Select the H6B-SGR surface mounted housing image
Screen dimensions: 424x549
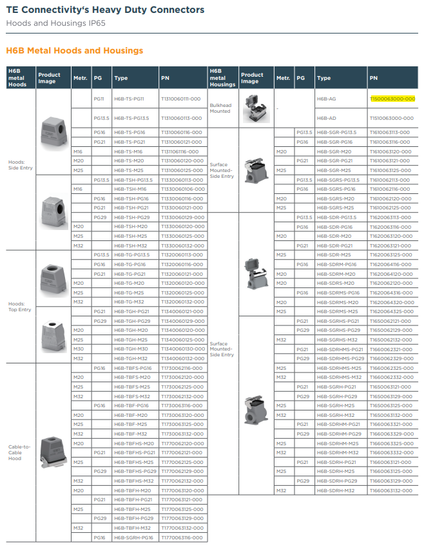[256, 170]
